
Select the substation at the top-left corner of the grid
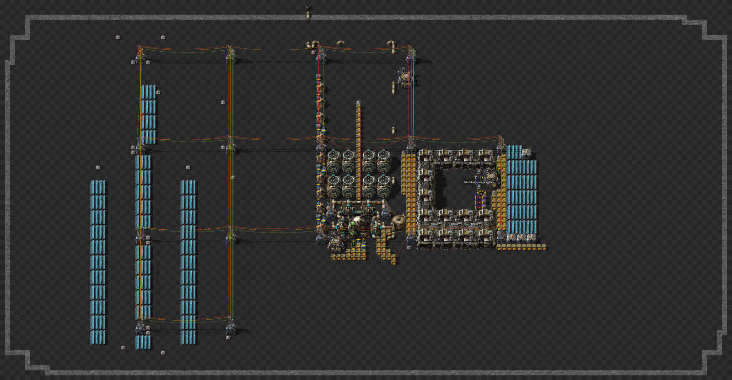(140, 55)
